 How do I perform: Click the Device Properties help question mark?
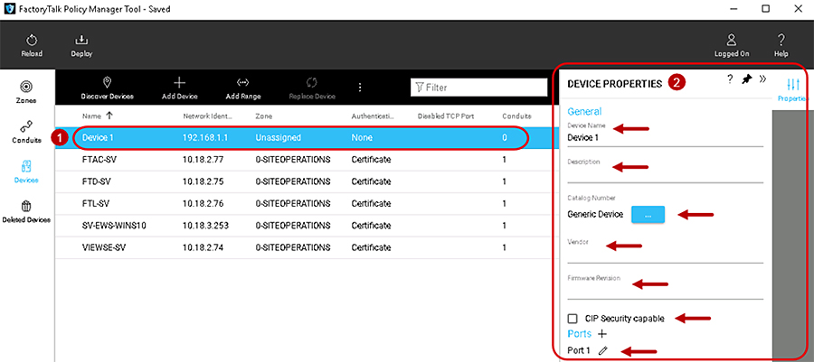click(x=729, y=79)
